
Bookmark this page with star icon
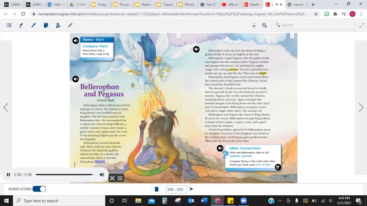coord(316,14)
